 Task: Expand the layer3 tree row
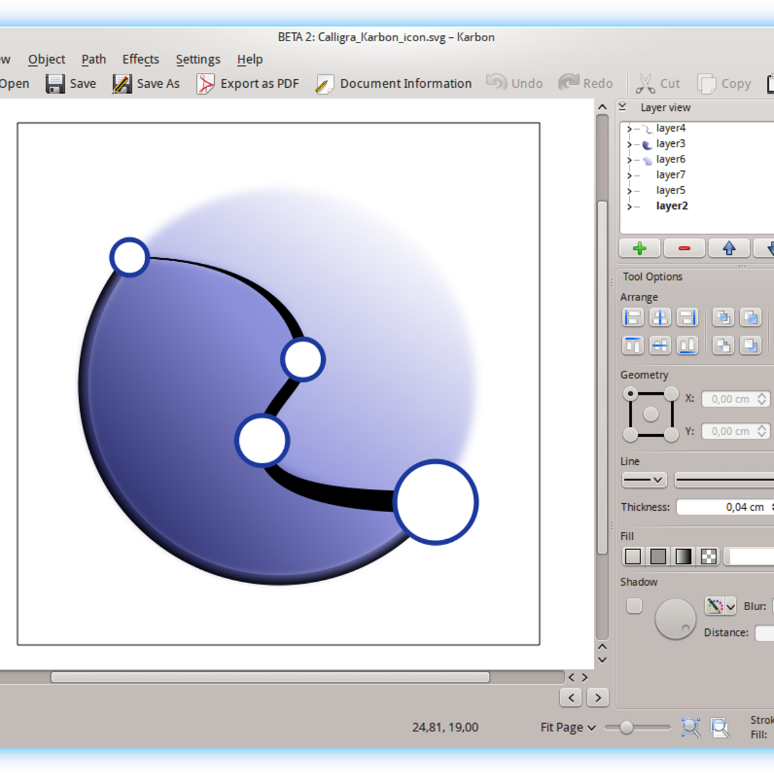tap(630, 144)
